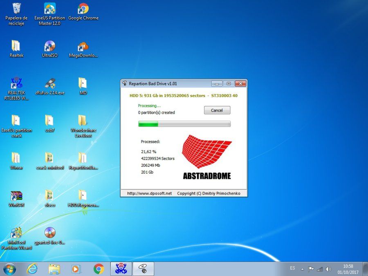Click the ABSTRADROME logo image

207,157
